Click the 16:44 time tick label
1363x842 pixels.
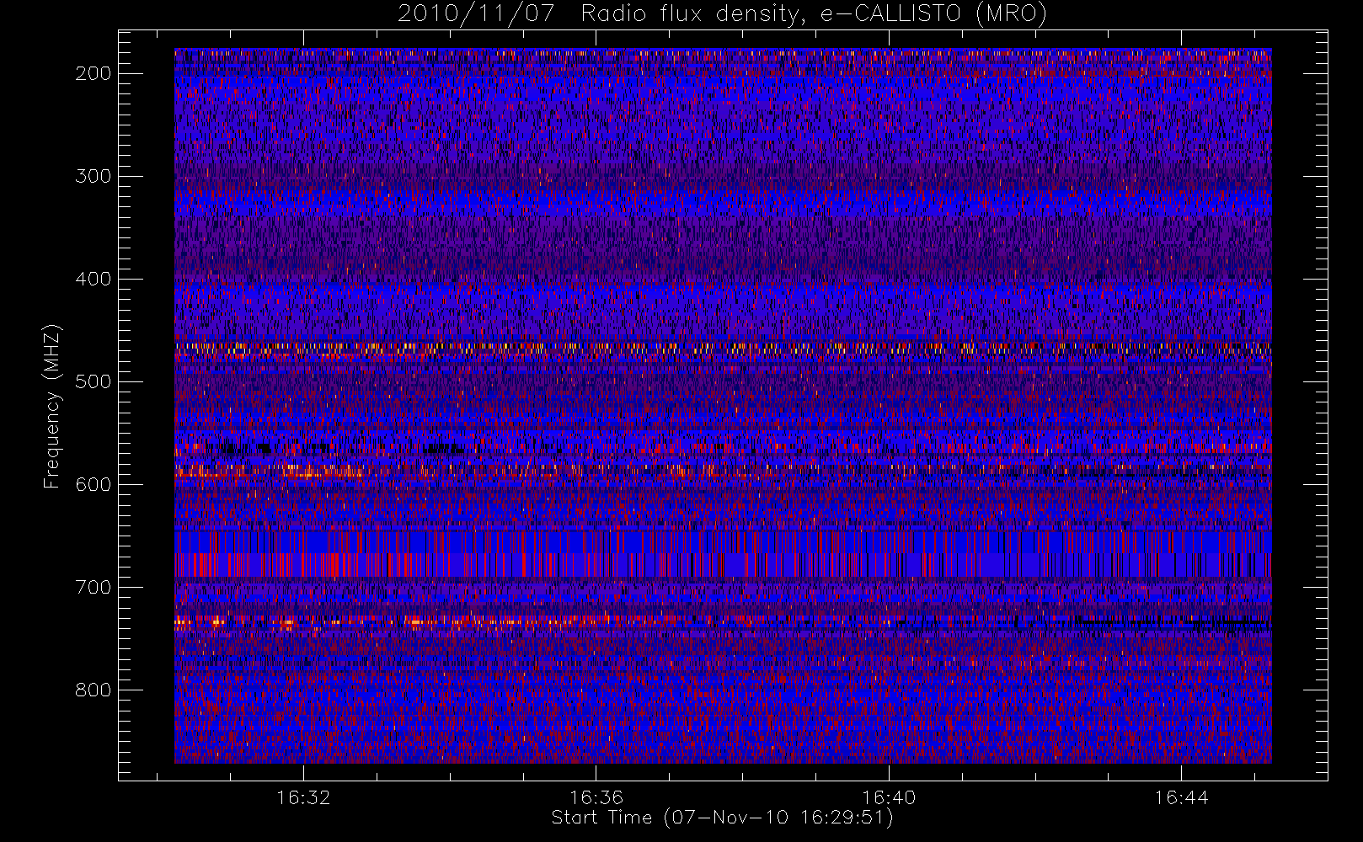coord(1181,797)
